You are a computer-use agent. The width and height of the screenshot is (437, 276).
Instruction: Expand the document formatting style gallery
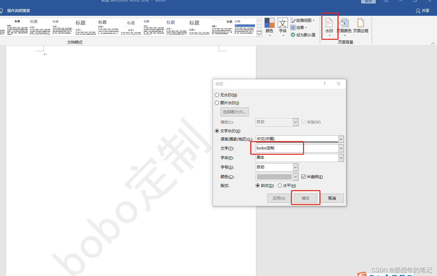259,34
